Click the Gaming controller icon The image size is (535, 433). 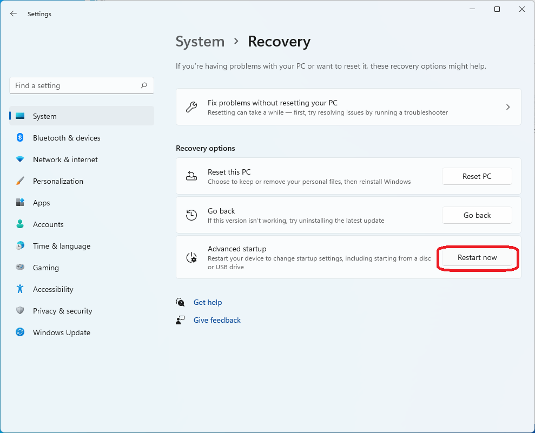point(20,267)
